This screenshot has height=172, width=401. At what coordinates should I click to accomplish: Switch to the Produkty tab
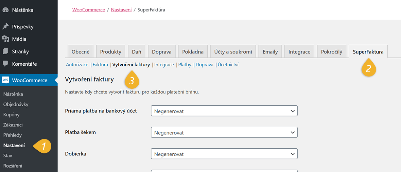(x=110, y=51)
